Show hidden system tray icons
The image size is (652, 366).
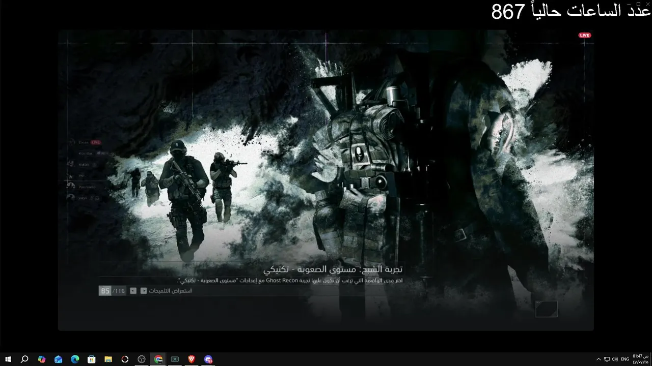[x=599, y=359]
